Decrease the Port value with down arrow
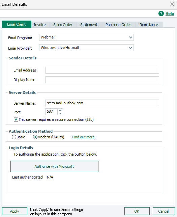 (x=60, y=113)
